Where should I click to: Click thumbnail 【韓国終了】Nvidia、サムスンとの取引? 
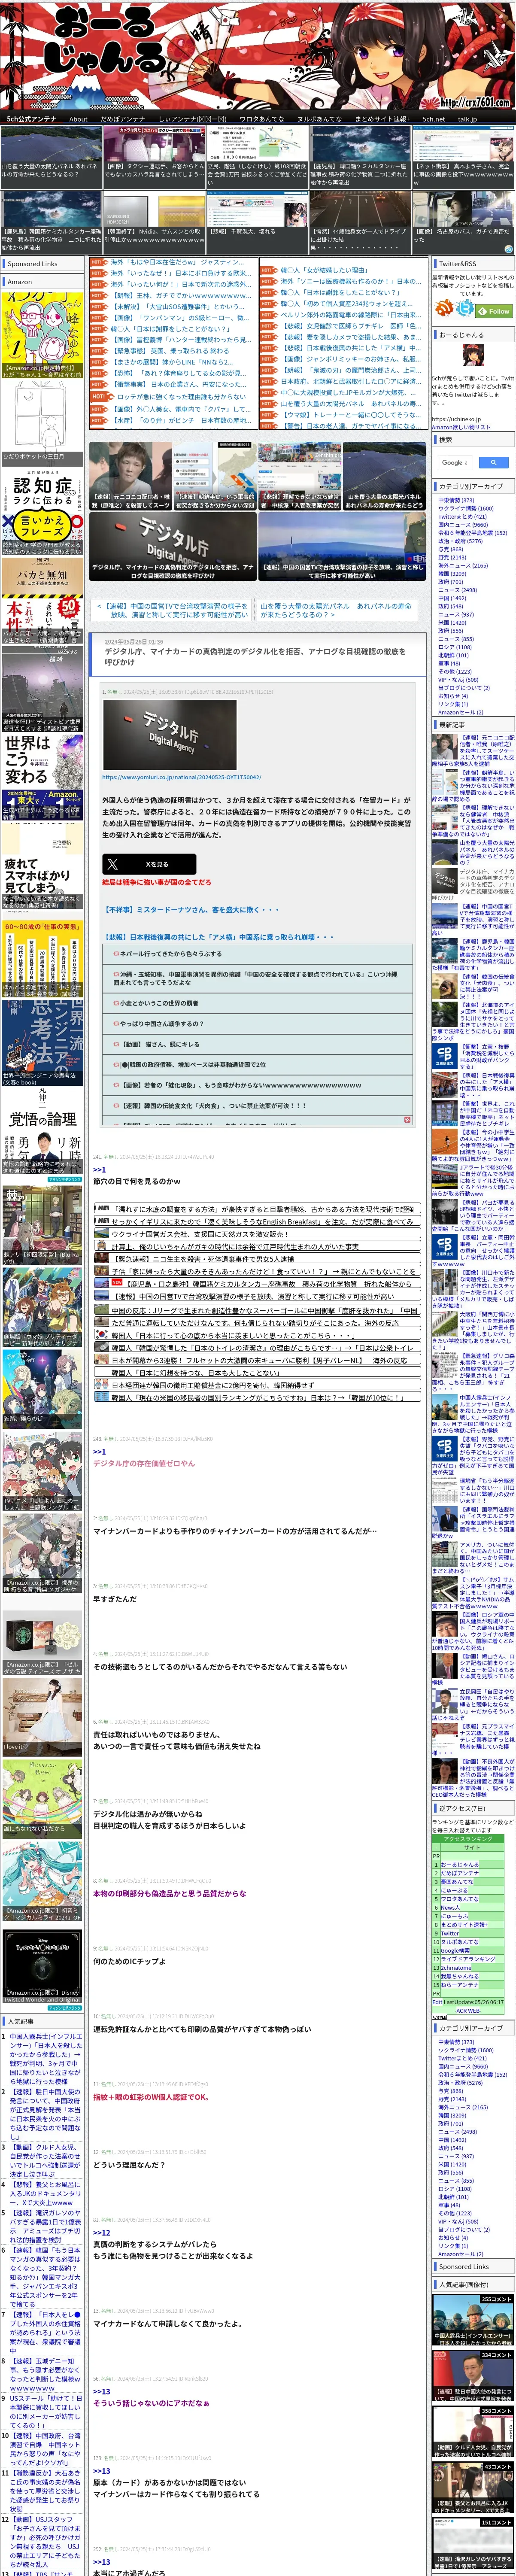154,221
